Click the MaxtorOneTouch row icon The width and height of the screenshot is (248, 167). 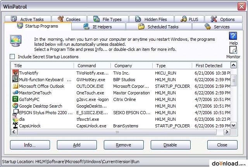pyautogui.click(x=15, y=92)
